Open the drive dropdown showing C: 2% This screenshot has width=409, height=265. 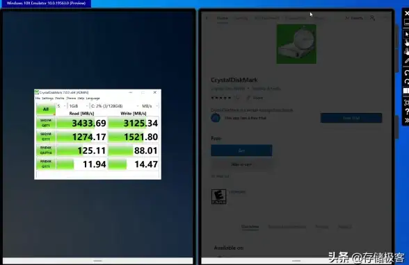[x=115, y=106]
